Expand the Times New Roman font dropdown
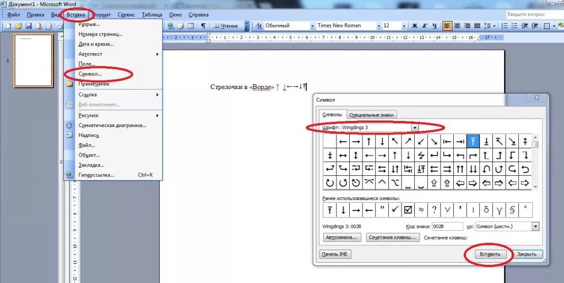Screen dimensions: 564x283 (x=379, y=26)
